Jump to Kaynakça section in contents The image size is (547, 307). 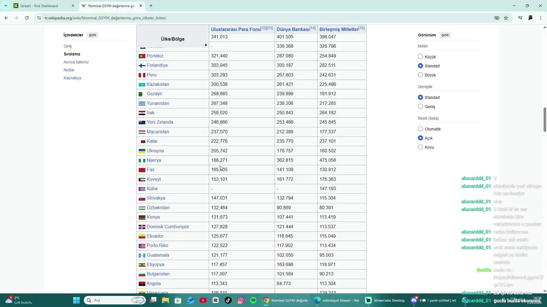(x=72, y=78)
